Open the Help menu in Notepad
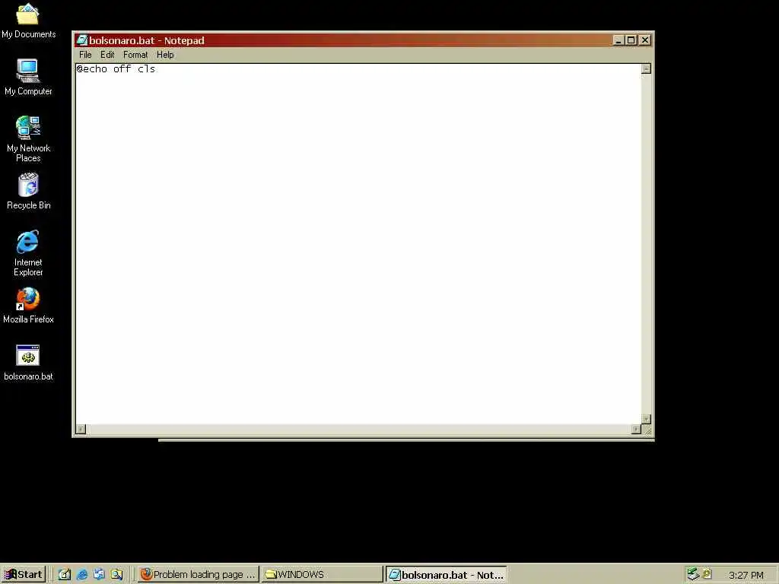The height and width of the screenshot is (584, 779). pos(165,55)
